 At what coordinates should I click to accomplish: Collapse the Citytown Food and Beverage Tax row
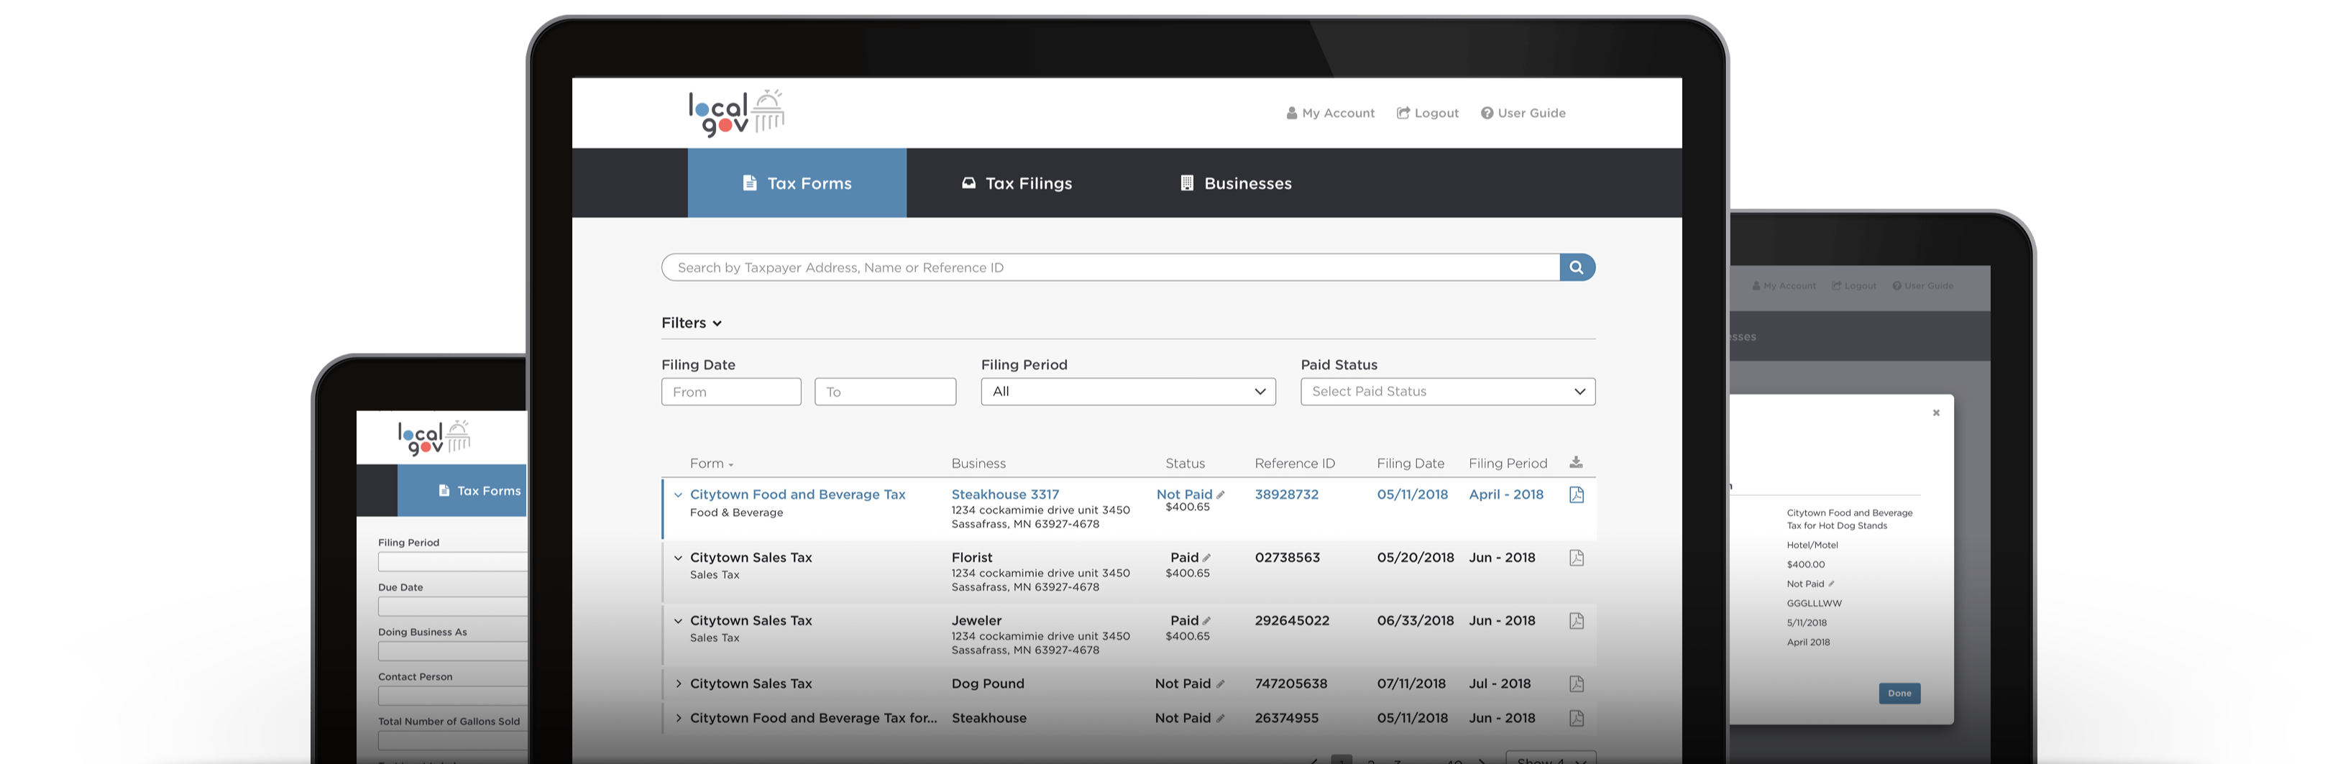tap(678, 495)
